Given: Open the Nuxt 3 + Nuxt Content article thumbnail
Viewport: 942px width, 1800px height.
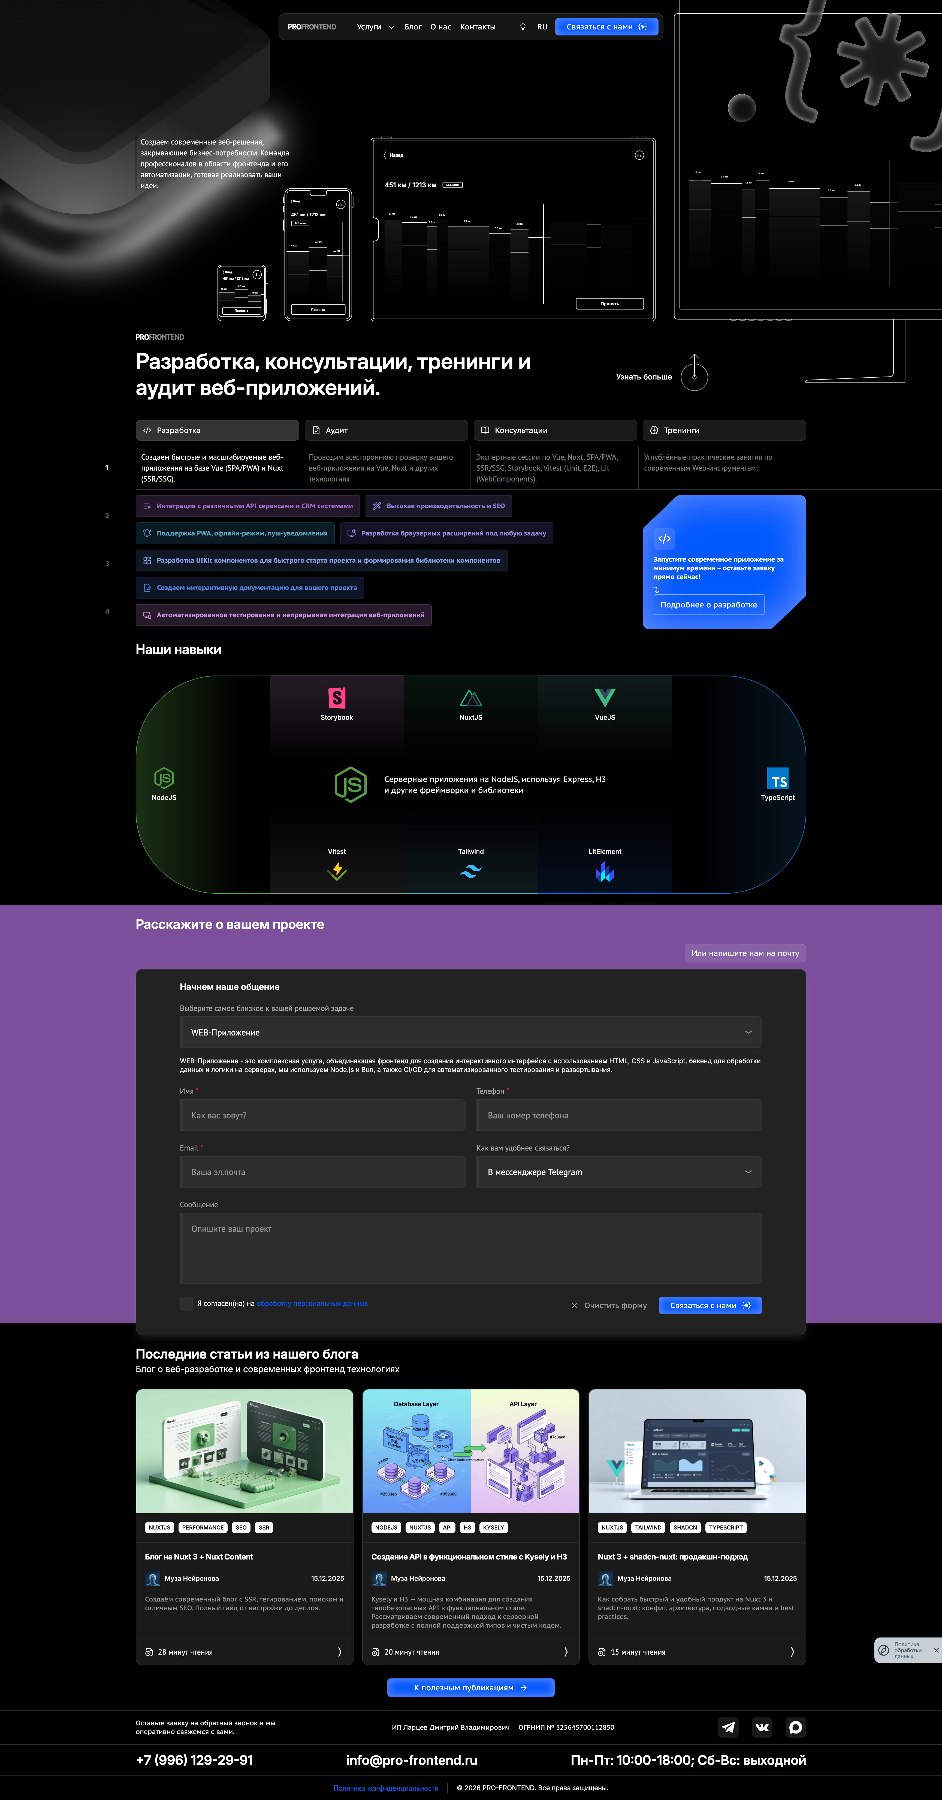Looking at the screenshot, I should 244,1451.
